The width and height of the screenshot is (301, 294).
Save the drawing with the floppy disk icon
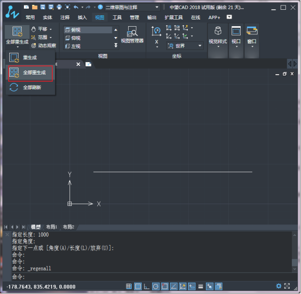tap(42, 7)
